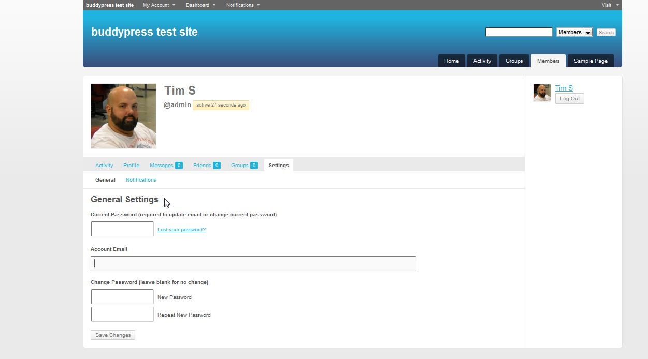Click the Save Changes button

click(x=113, y=335)
